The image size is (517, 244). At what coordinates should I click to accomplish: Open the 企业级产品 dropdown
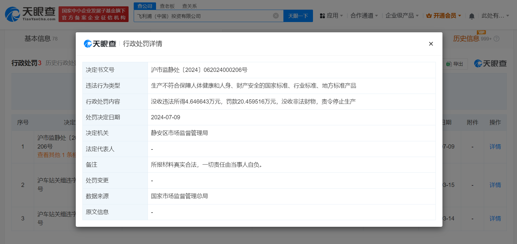[x=402, y=16]
